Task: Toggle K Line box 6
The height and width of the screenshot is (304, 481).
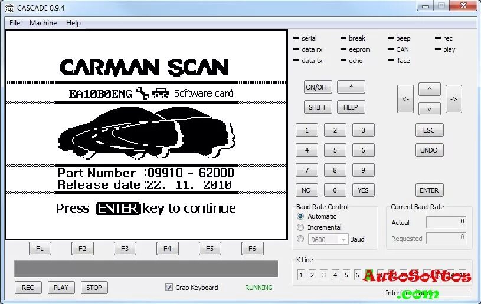Action: tap(358, 275)
